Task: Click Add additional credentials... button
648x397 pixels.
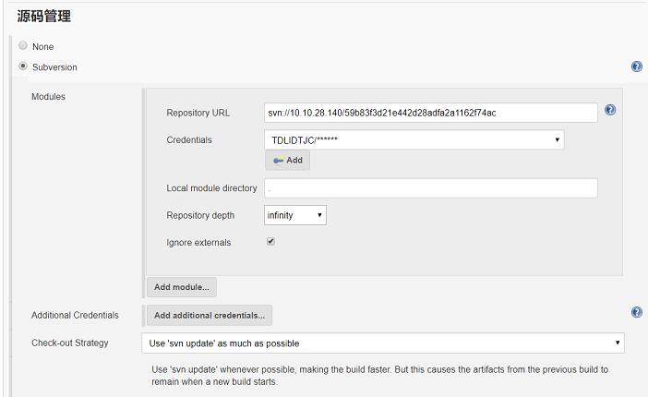Action: coord(210,316)
